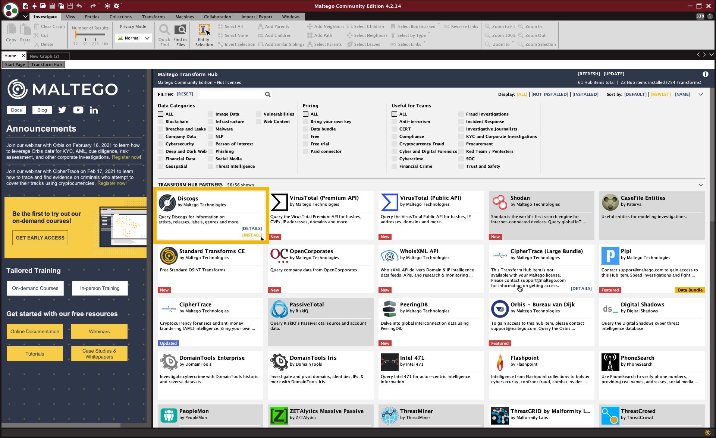Screen dimensions: 716x438
Task: Check the Incident Response checkbox
Action: 461,122
